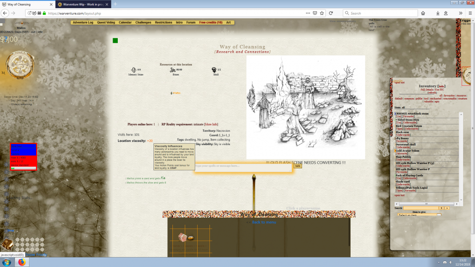This screenshot has height=267, width=475.
Task: Favourite the TribunalPub Tools Legial item
Action: click(410, 191)
